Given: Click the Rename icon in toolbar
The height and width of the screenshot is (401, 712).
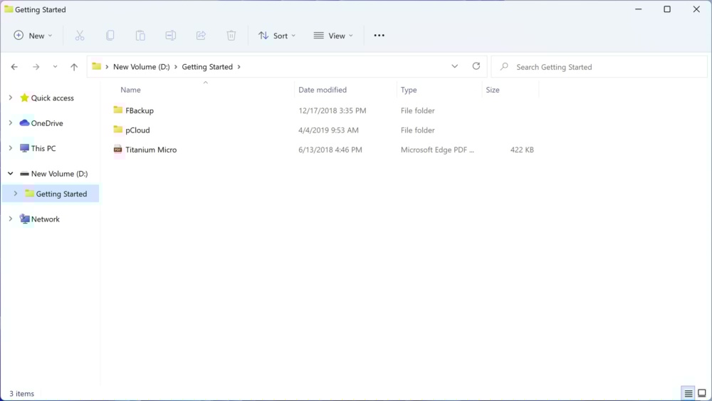Looking at the screenshot, I should coord(171,36).
